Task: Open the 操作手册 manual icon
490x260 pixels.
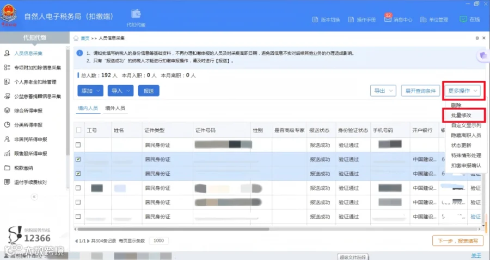Action: pos(351,20)
